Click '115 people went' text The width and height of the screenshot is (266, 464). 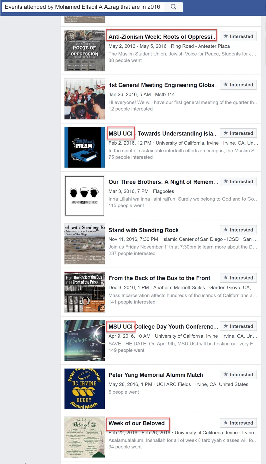tap(126, 205)
